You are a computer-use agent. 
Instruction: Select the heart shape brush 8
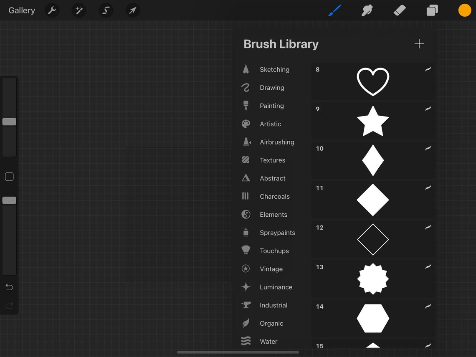pos(373,81)
